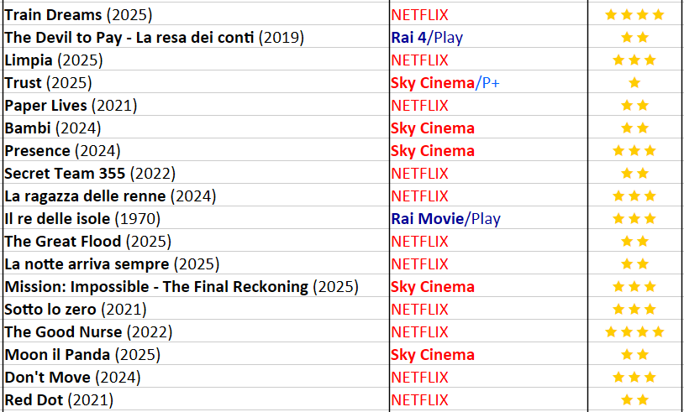Click the 'Secret Team 355 (2022)' cell
The height and width of the screenshot is (412, 684).
click(x=196, y=173)
